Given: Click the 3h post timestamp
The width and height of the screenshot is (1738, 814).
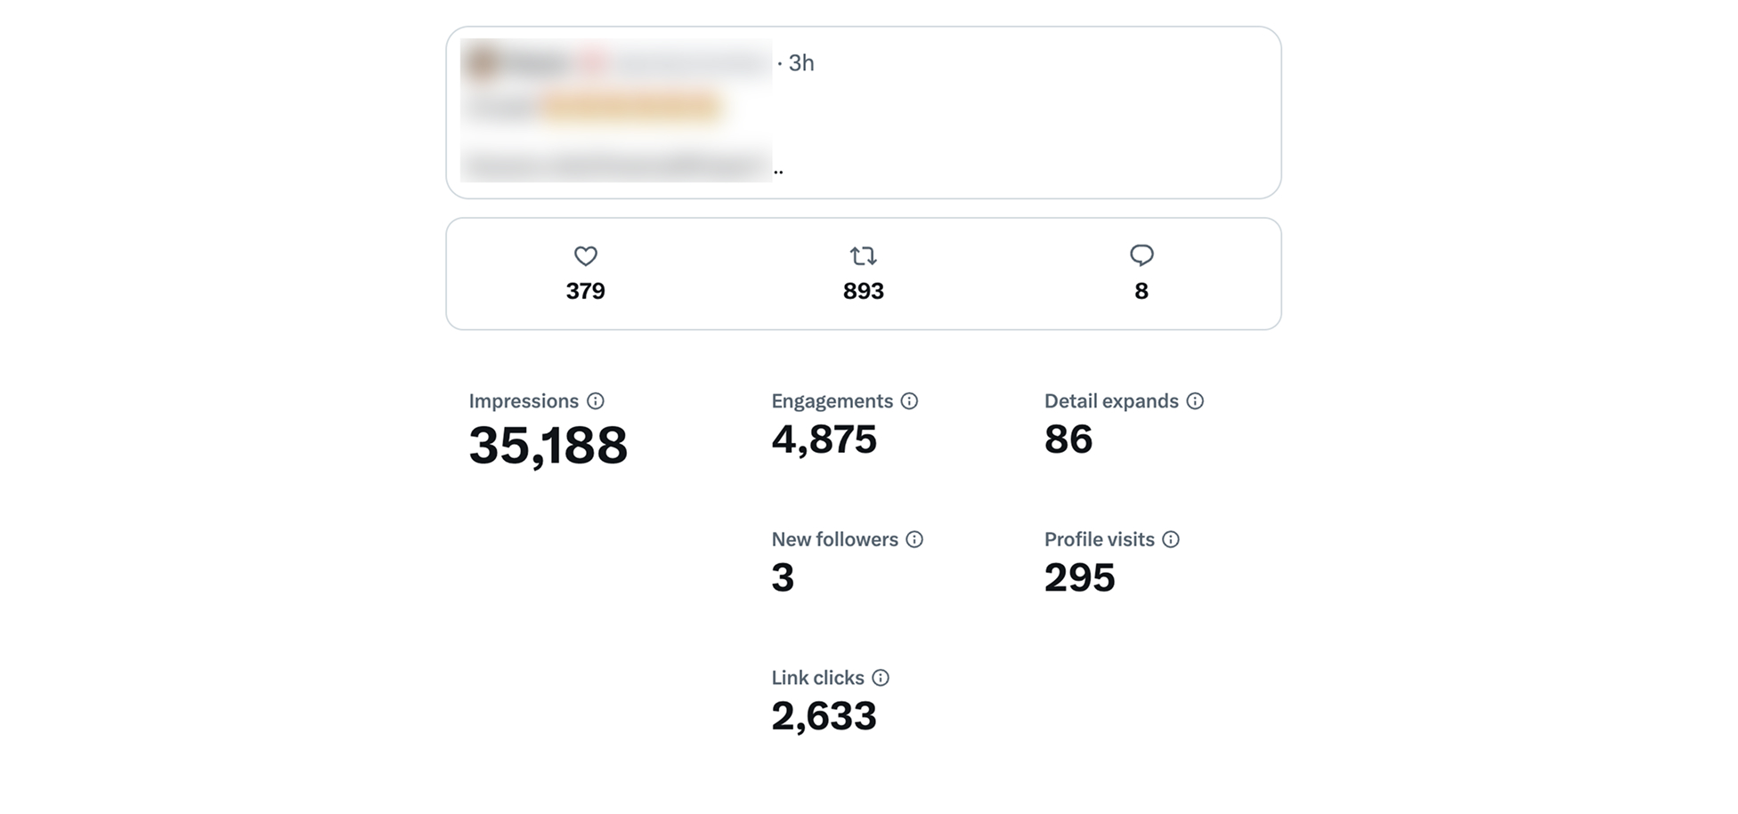Looking at the screenshot, I should (800, 63).
